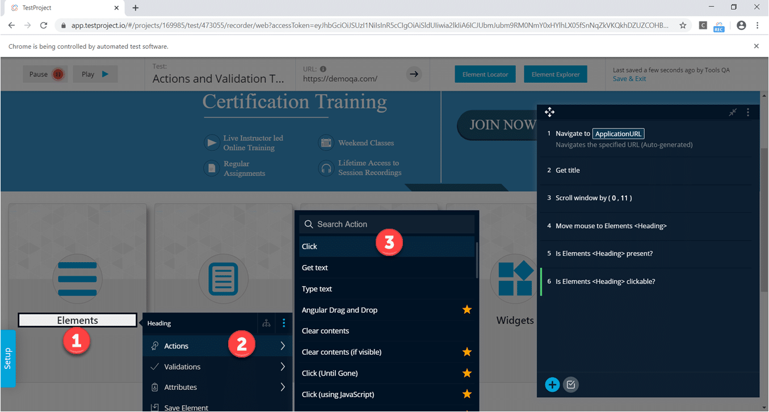Focus the Search Action field

tap(387, 224)
